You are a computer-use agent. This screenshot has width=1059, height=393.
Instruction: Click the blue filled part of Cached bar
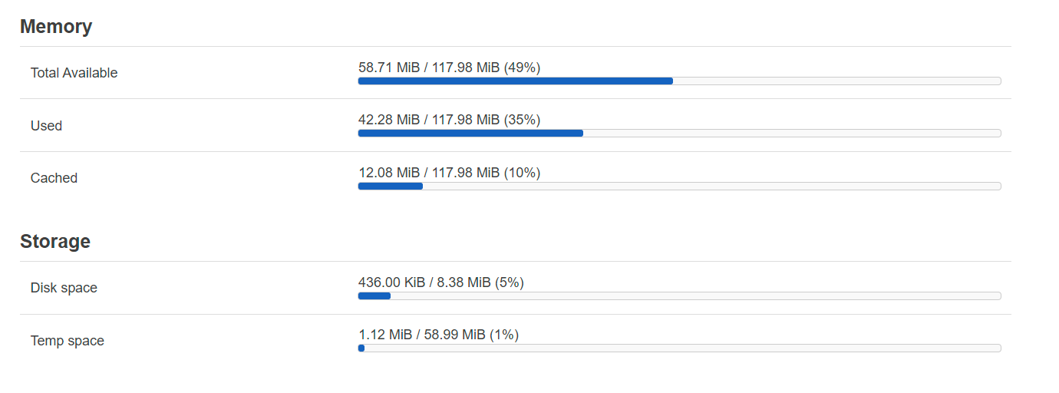coord(391,186)
